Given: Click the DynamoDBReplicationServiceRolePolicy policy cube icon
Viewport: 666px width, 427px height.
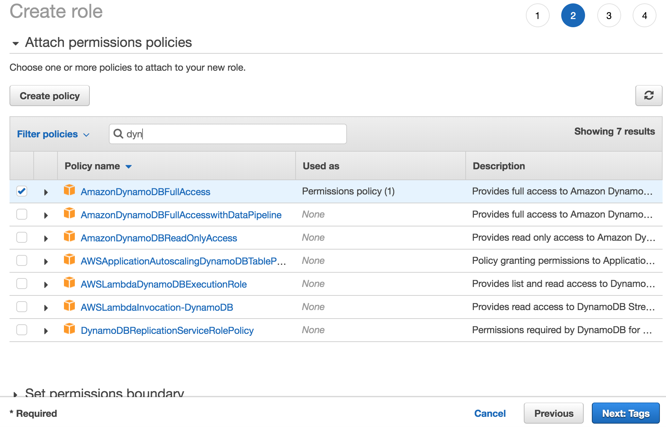Looking at the screenshot, I should (x=69, y=329).
